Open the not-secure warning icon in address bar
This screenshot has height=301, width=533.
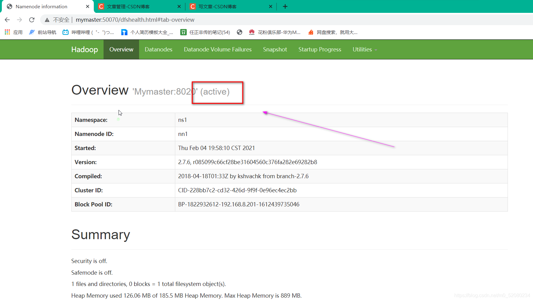(x=47, y=20)
